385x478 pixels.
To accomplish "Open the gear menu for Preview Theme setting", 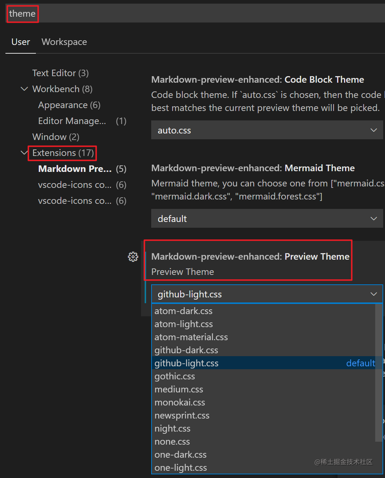I will (133, 257).
